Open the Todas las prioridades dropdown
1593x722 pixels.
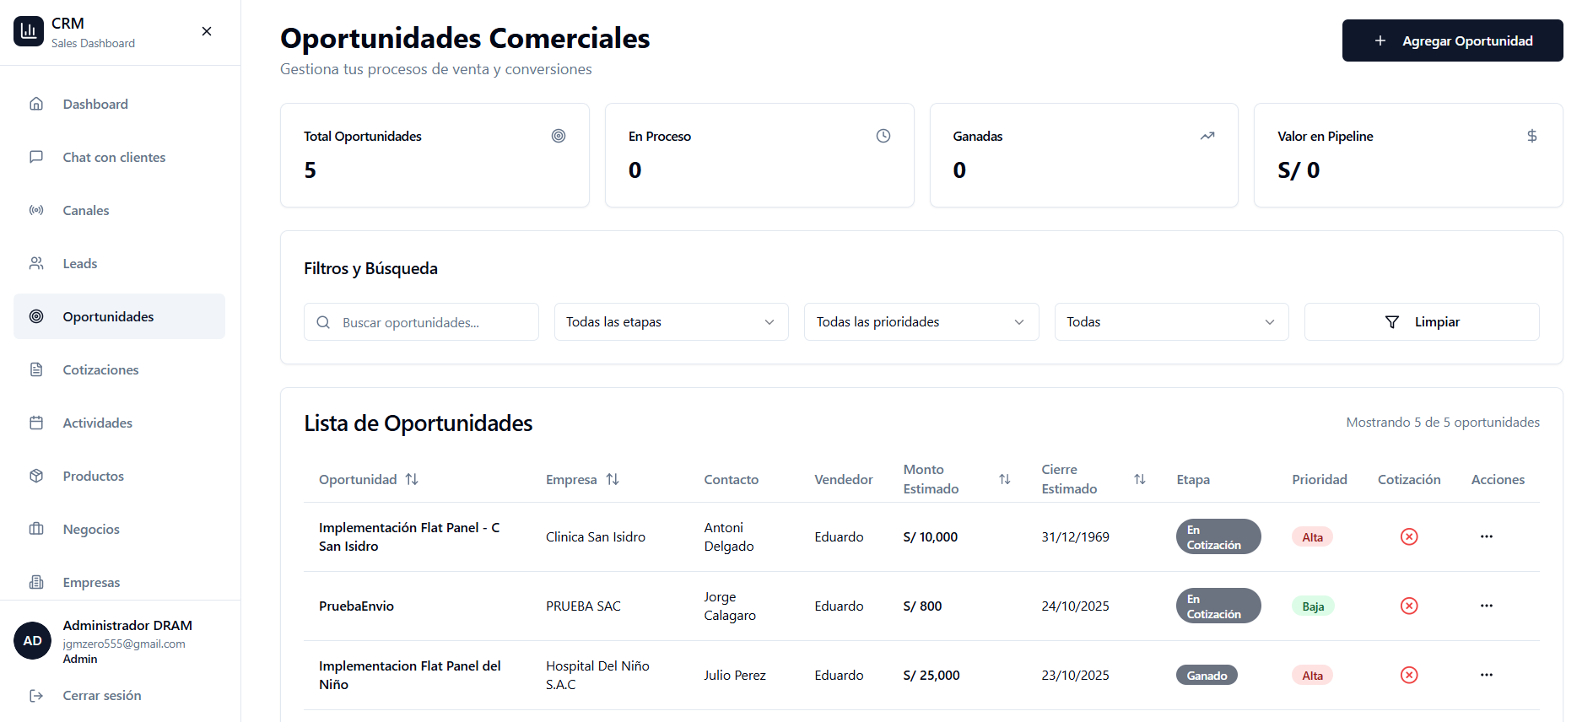[921, 322]
